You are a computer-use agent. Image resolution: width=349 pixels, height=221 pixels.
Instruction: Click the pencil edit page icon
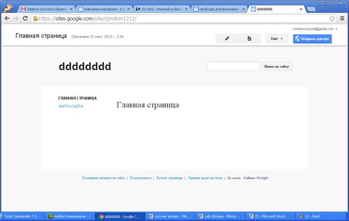point(227,39)
